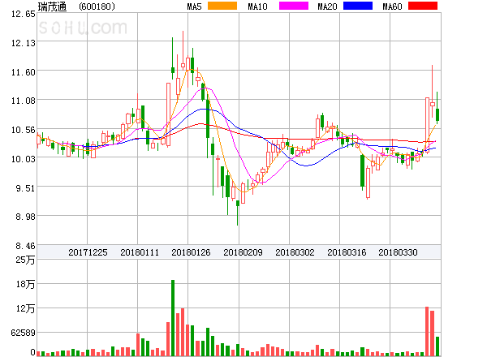Click the blue MA20 legend swatch
Viewport: 487px width, 357px height.
pos(358,6)
